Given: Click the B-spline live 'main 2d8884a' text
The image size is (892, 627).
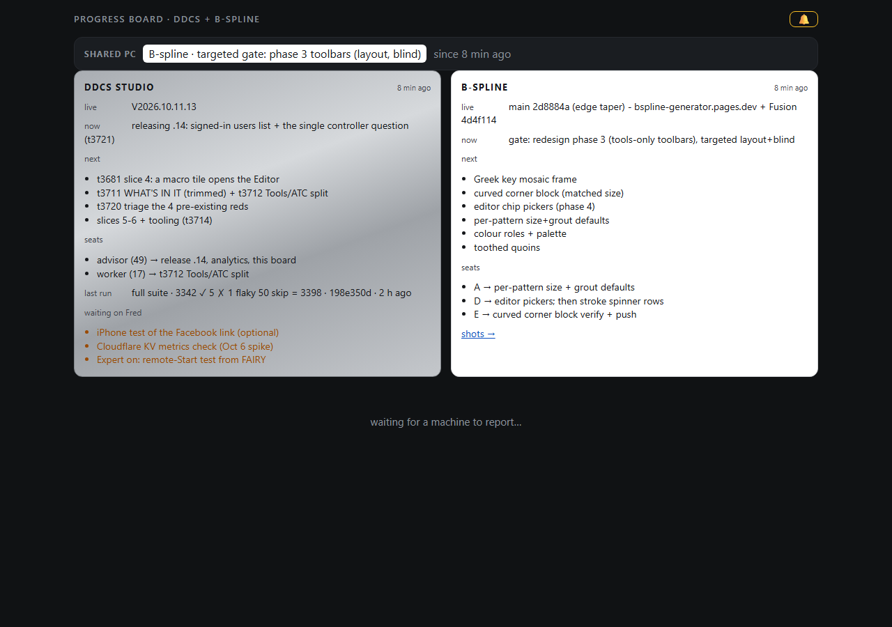Looking at the screenshot, I should coord(539,107).
